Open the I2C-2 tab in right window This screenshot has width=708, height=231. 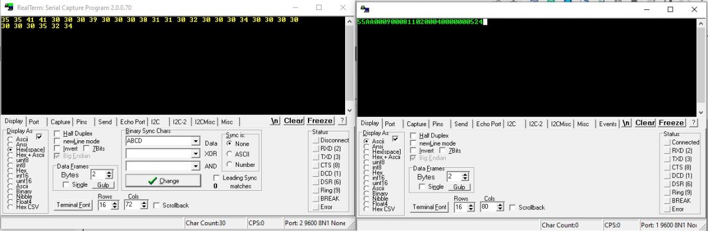tap(536, 124)
